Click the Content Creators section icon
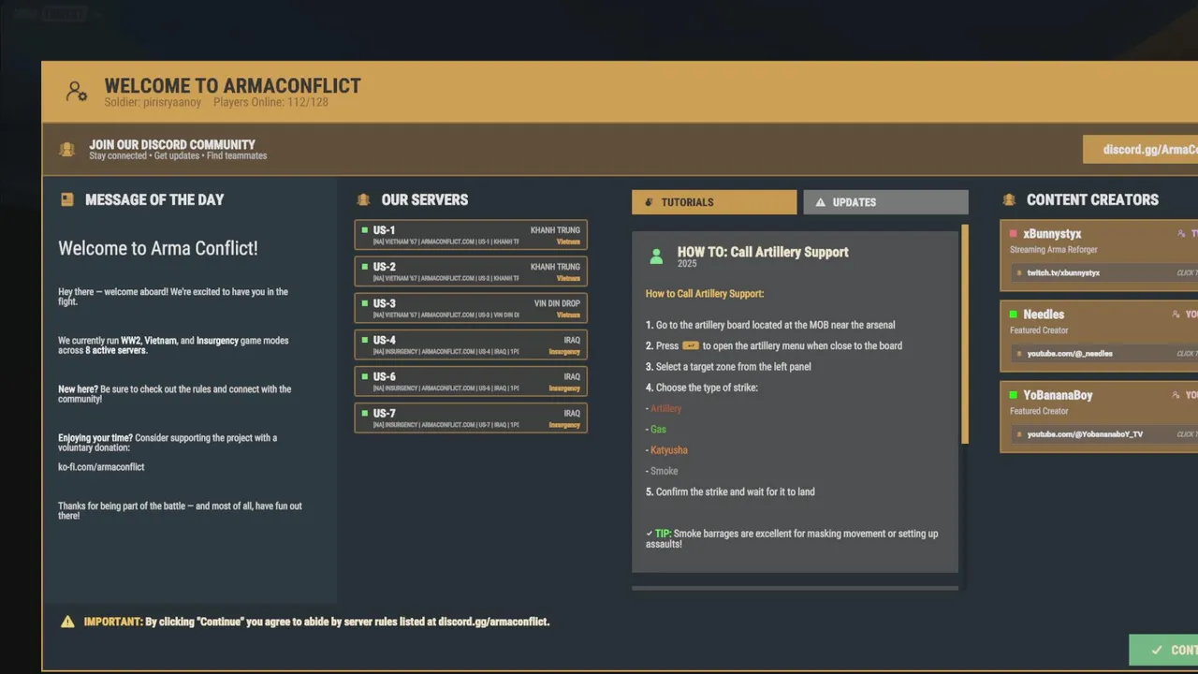This screenshot has height=674, width=1198. pos(1009,199)
